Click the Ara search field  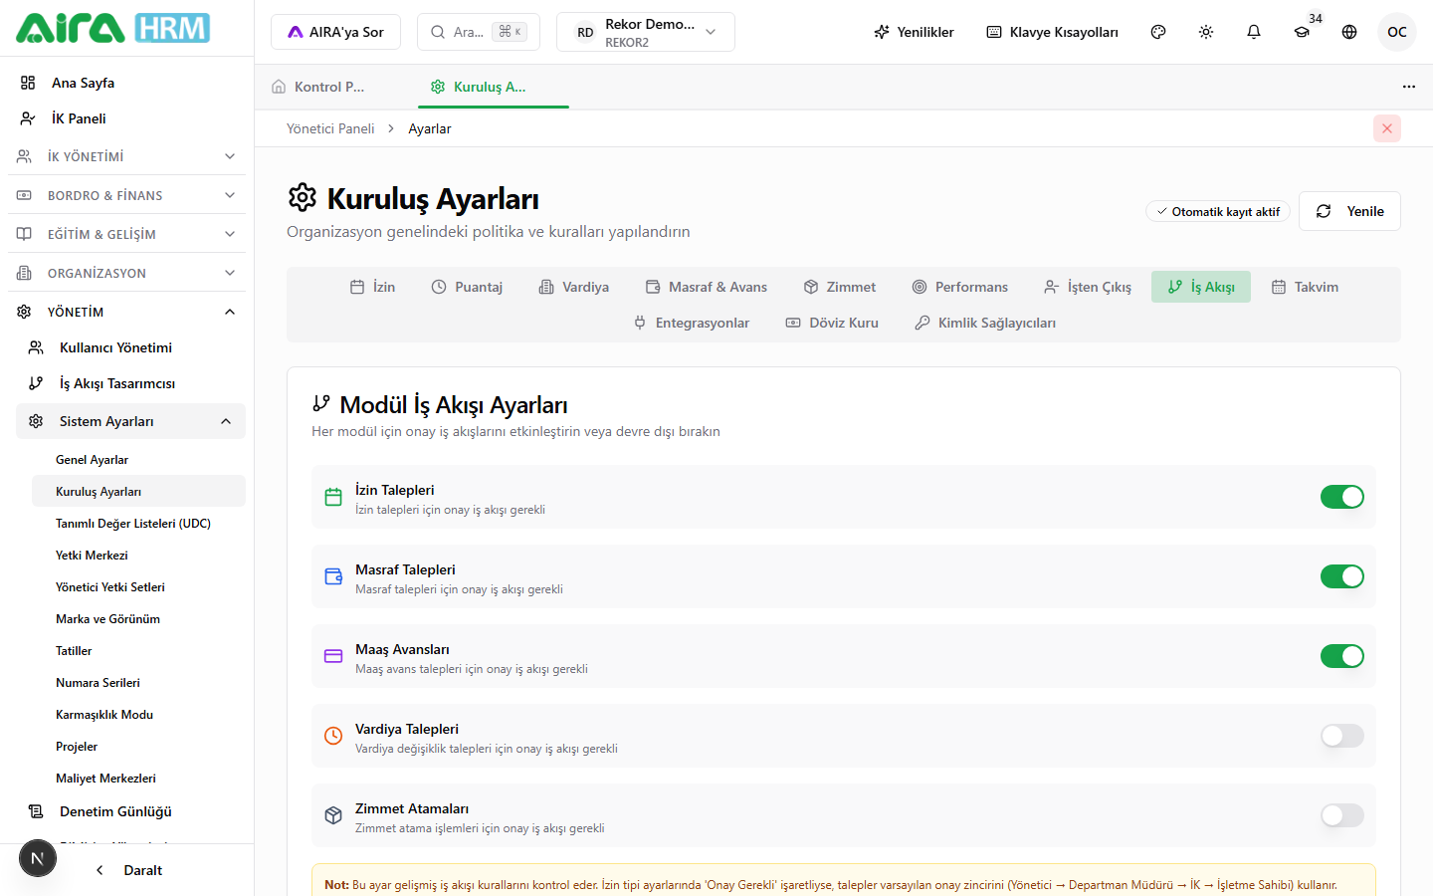(x=479, y=32)
